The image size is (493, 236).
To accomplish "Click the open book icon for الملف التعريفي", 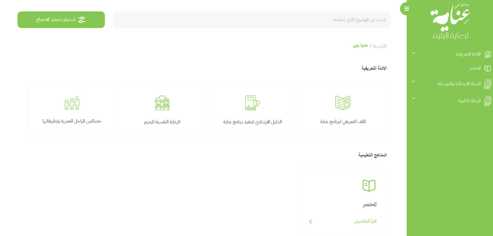I will (343, 103).
